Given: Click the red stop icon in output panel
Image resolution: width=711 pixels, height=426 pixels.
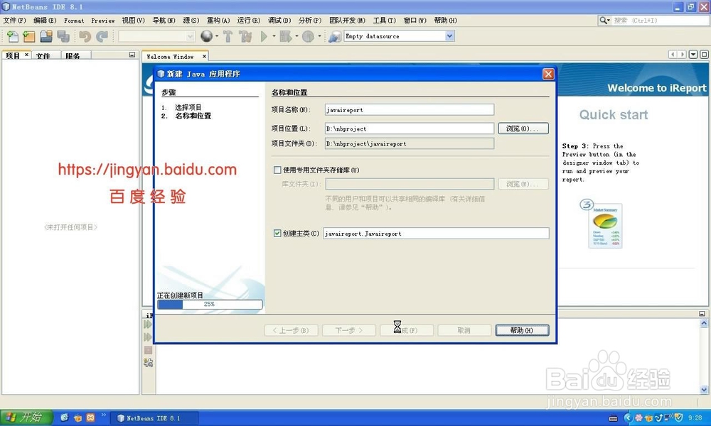Looking at the screenshot, I should [148, 350].
